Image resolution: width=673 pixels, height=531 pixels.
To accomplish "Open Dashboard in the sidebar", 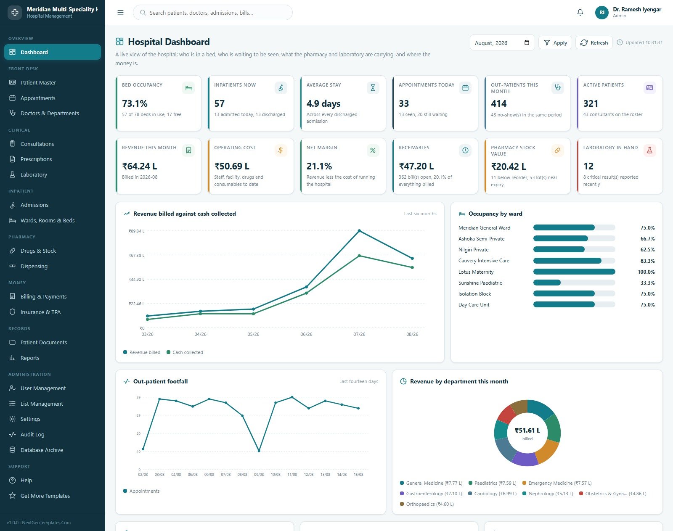I will (x=53, y=52).
